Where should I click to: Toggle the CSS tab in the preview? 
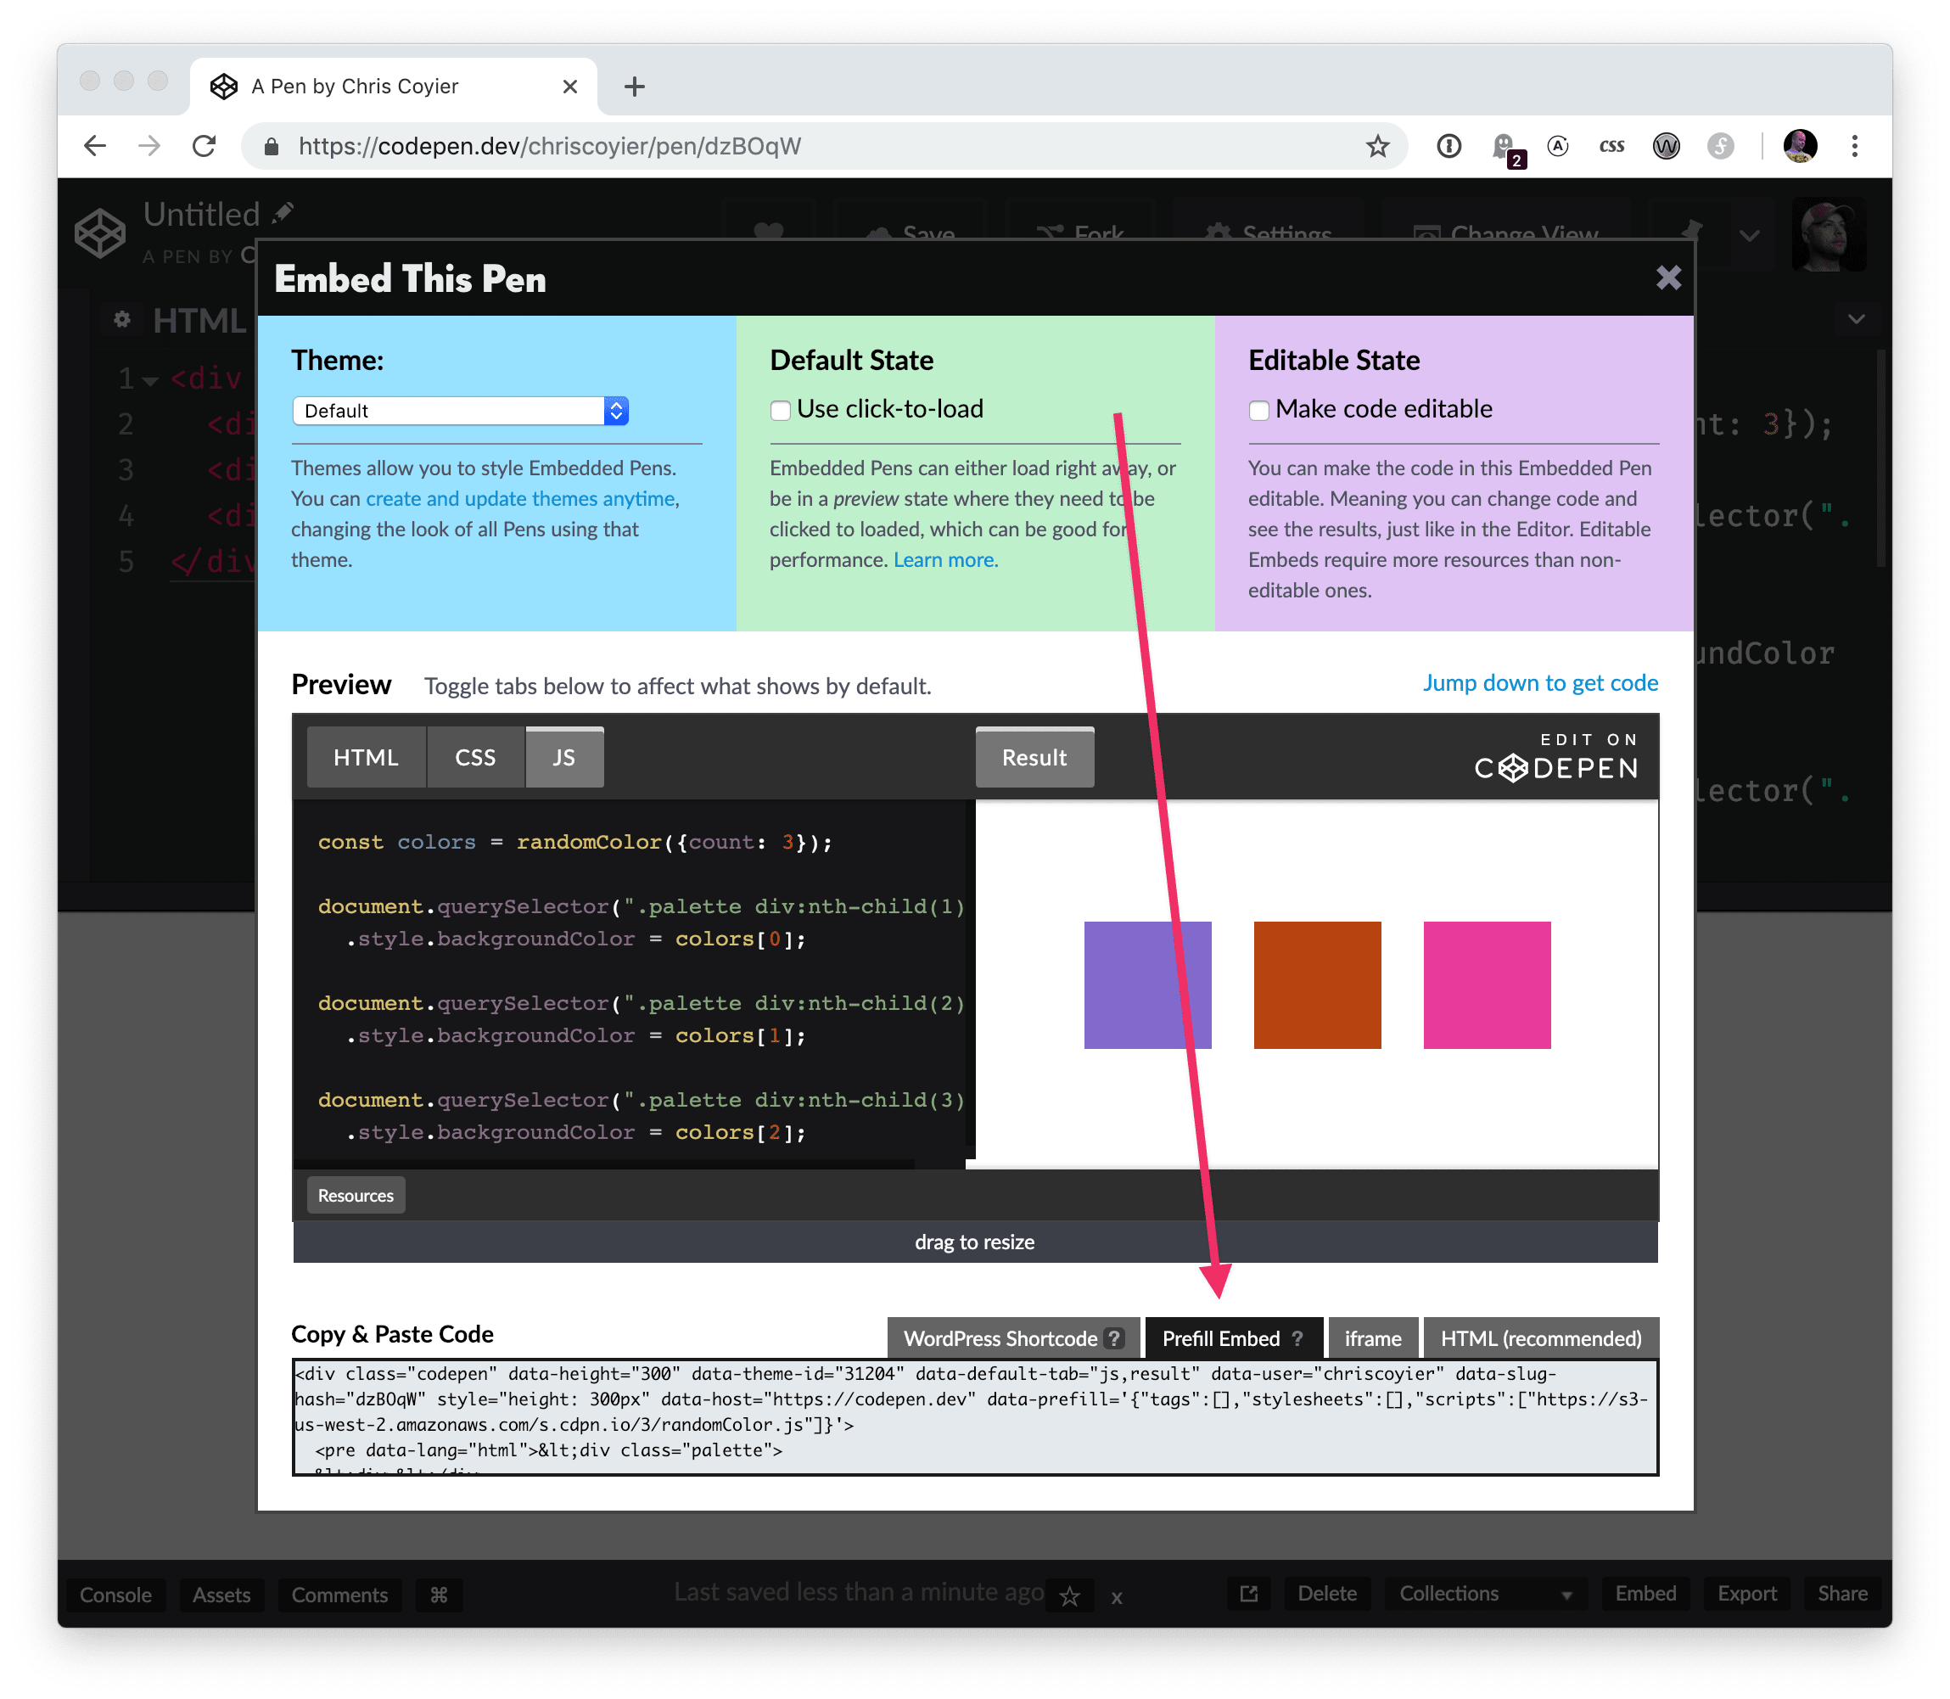tap(475, 757)
